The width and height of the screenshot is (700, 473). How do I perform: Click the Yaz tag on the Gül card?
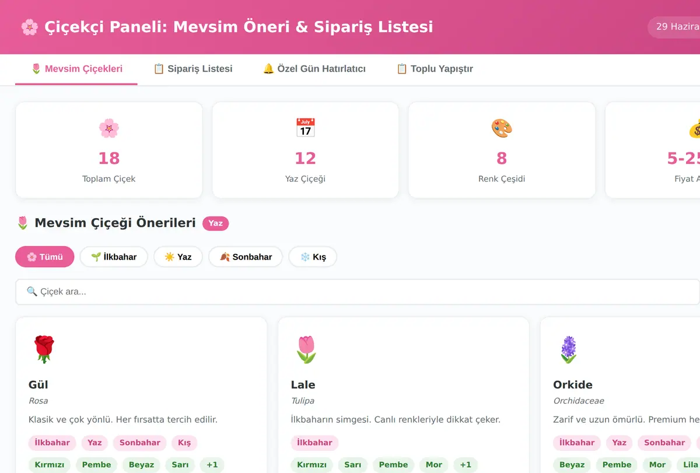click(94, 443)
